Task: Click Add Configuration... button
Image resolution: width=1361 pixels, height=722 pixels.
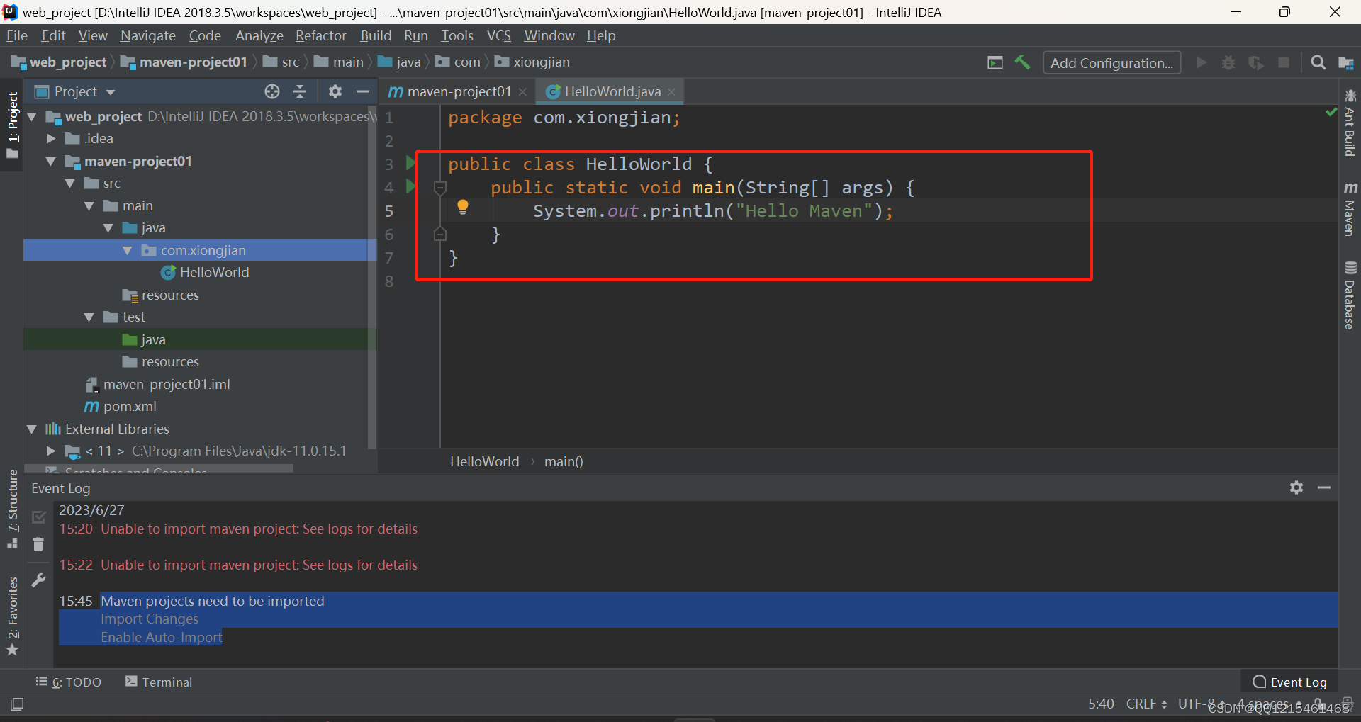Action: click(x=1111, y=62)
